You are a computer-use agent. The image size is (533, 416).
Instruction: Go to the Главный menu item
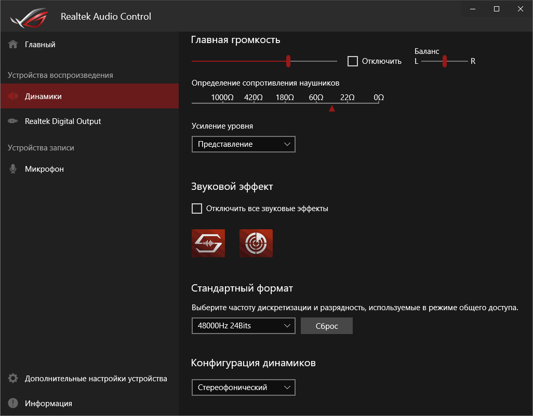click(40, 45)
